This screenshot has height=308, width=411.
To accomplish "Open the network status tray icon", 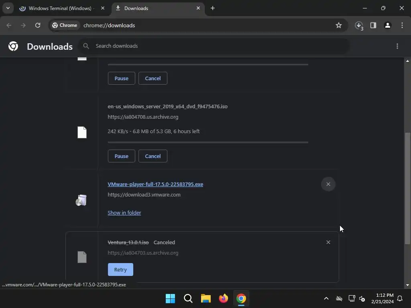I will tap(352, 298).
